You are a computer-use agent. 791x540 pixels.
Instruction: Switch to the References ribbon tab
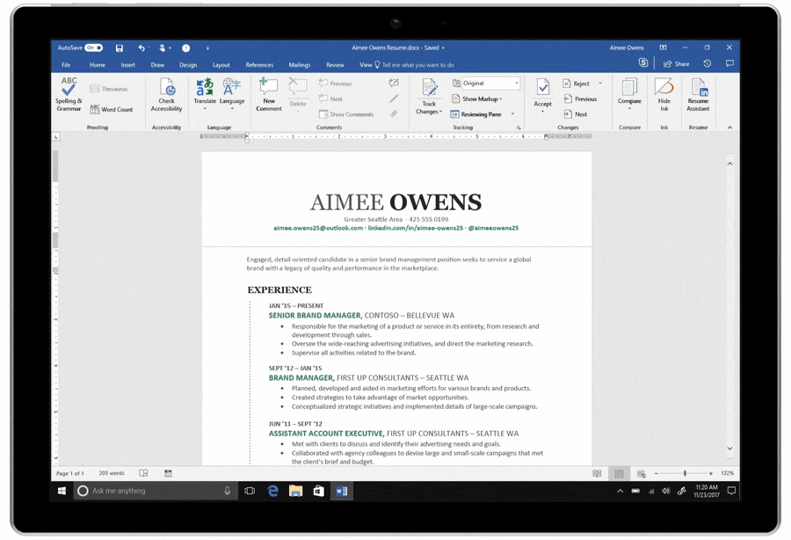[x=259, y=64]
